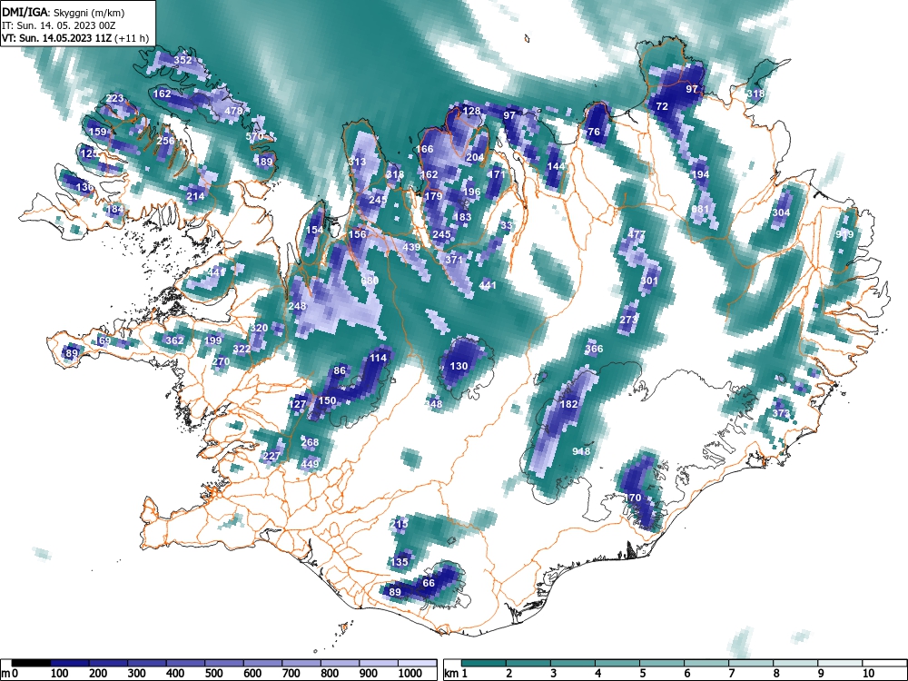The width and height of the screenshot is (908, 681).
Task: Click the visibility value 159 on the map
Action: pos(97,132)
